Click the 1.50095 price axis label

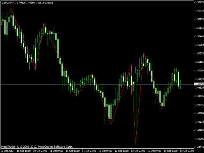coord(199,71)
